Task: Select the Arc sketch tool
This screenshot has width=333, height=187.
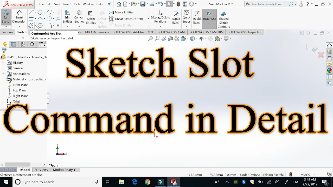Action: [40, 19]
